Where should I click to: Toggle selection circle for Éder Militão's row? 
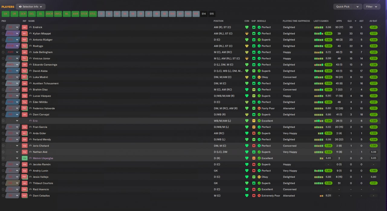click(x=3, y=102)
